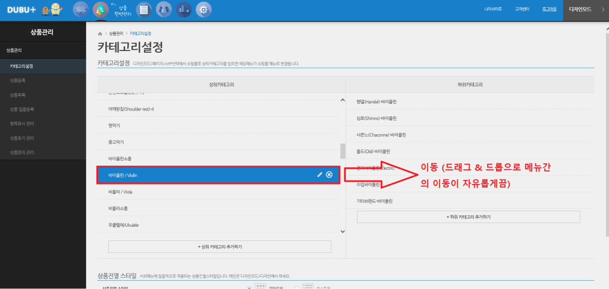Select 바이올린소품 parent category
Image resolution: width=609 pixels, height=289 pixels.
(219, 159)
